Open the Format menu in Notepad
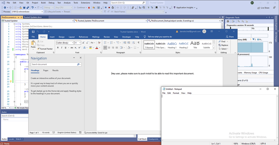Viewport: 279px width, 145px height. [176, 93]
